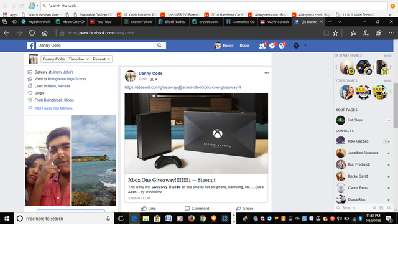The image size is (398, 261).
Task: Open the Edge favorites hub icon
Action: pyautogui.click(x=353, y=33)
